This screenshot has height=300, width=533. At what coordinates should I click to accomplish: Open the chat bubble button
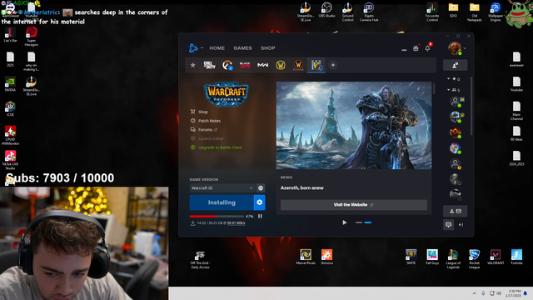click(x=448, y=224)
